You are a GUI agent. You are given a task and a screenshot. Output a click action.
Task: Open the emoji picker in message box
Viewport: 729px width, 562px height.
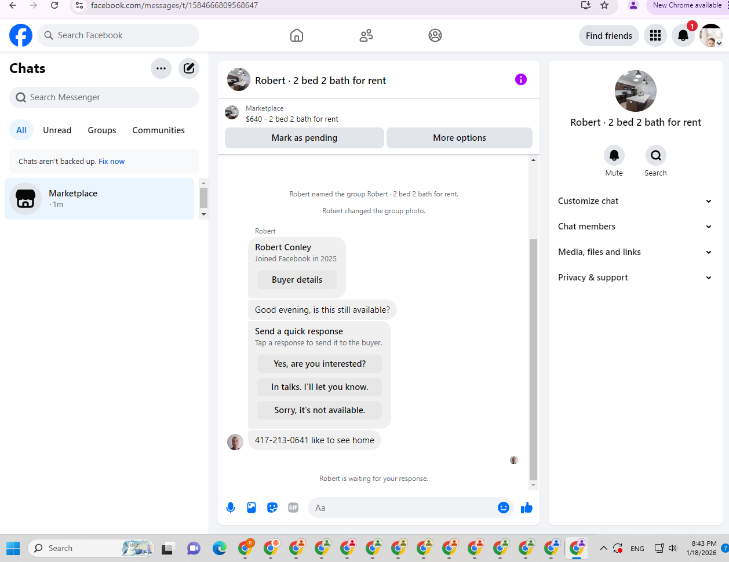(x=504, y=508)
